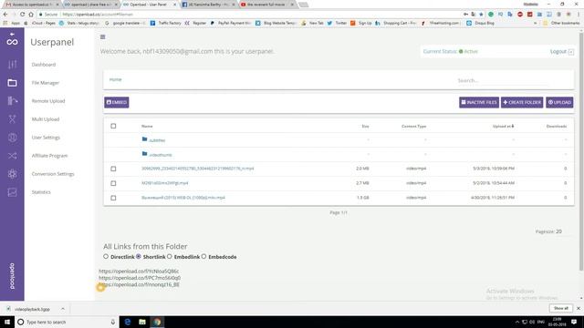Switch to the Facebook browser tab
This screenshot has width=584, height=328.
click(x=209, y=5)
